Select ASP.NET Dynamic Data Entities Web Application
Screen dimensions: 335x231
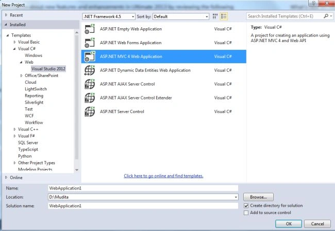(164, 70)
